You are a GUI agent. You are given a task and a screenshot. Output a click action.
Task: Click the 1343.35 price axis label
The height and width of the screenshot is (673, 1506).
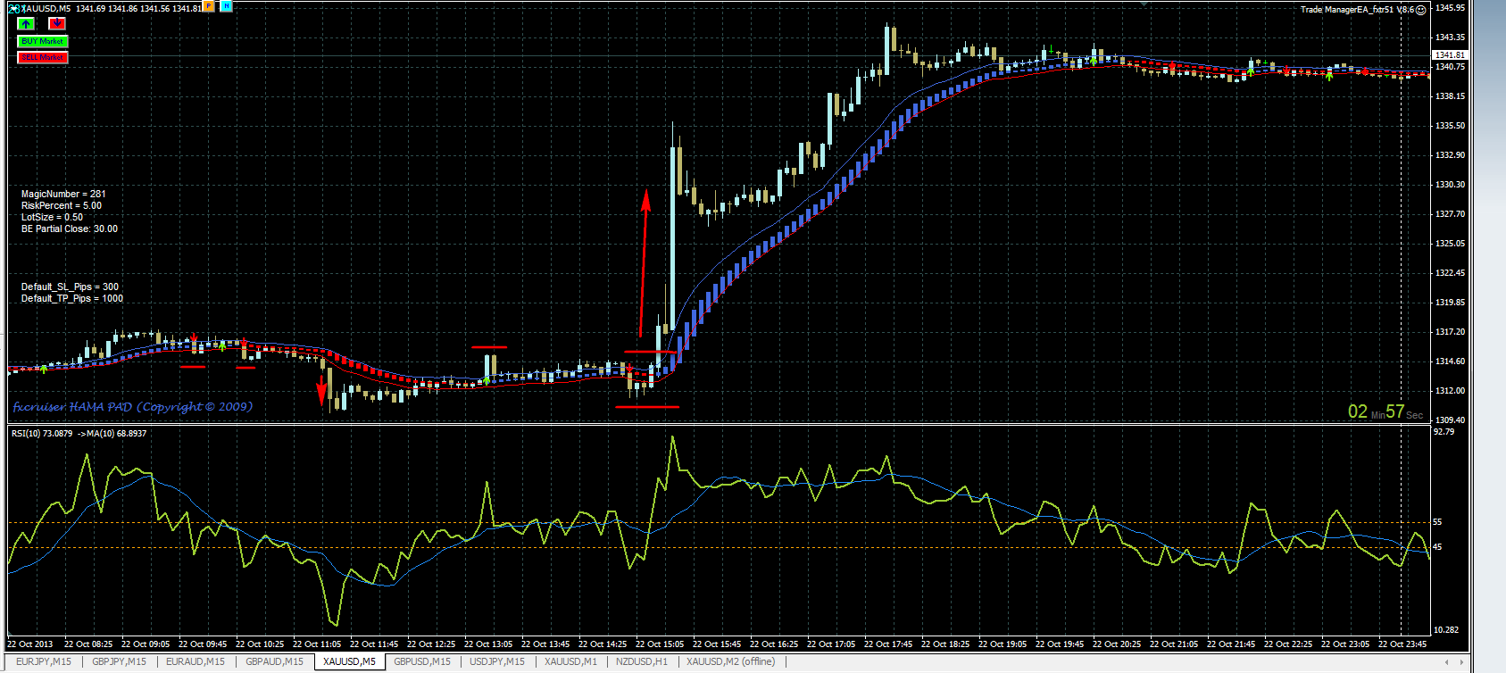(x=1450, y=37)
